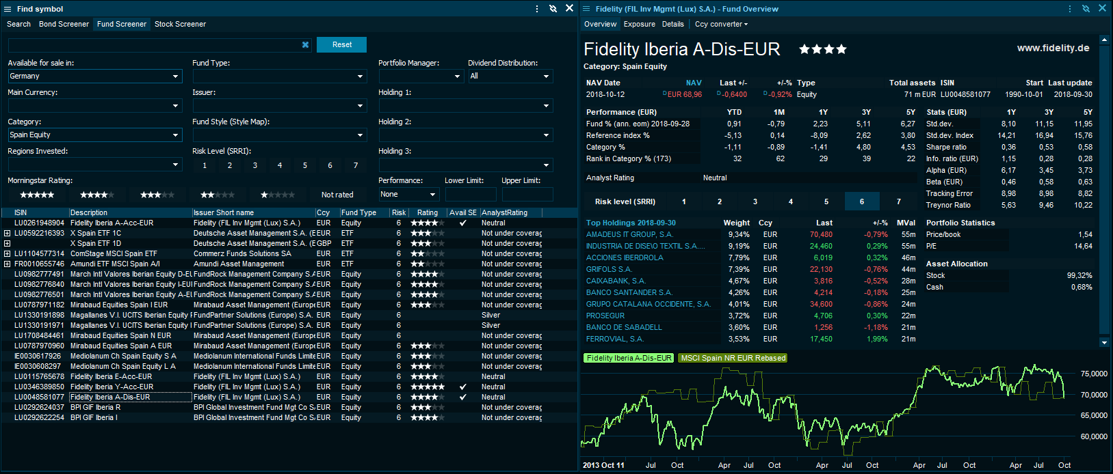This screenshot has width=1113, height=474.
Task: Switch to the Stock Screener tab
Action: [180, 24]
